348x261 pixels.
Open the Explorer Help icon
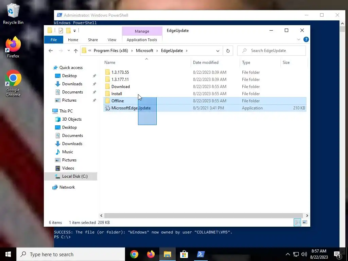tap(306, 39)
